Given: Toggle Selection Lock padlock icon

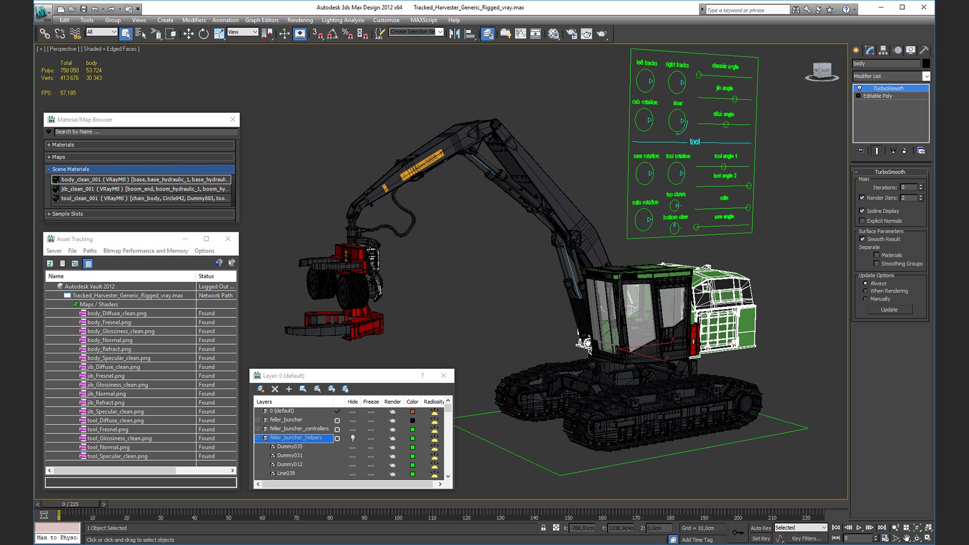Looking at the screenshot, I should point(543,528).
